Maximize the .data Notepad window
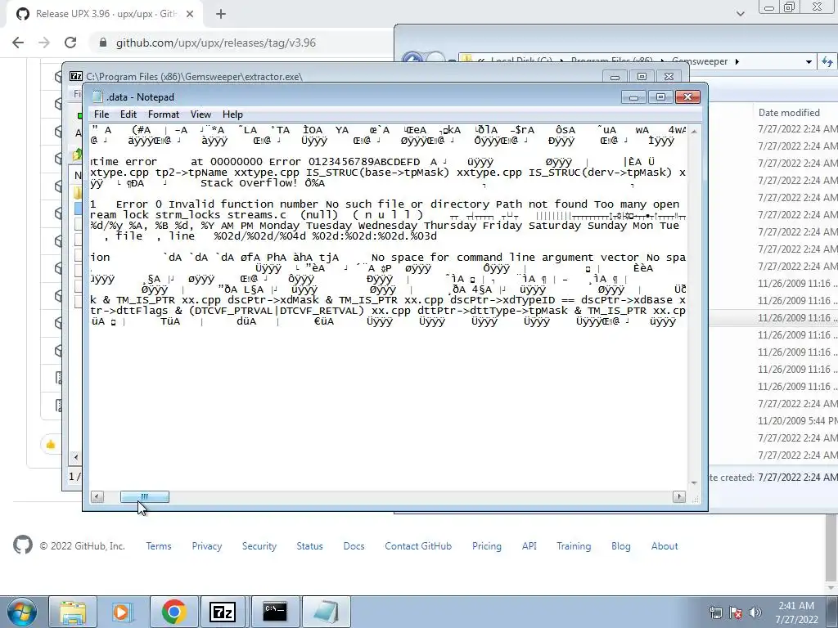838x628 pixels. point(660,97)
